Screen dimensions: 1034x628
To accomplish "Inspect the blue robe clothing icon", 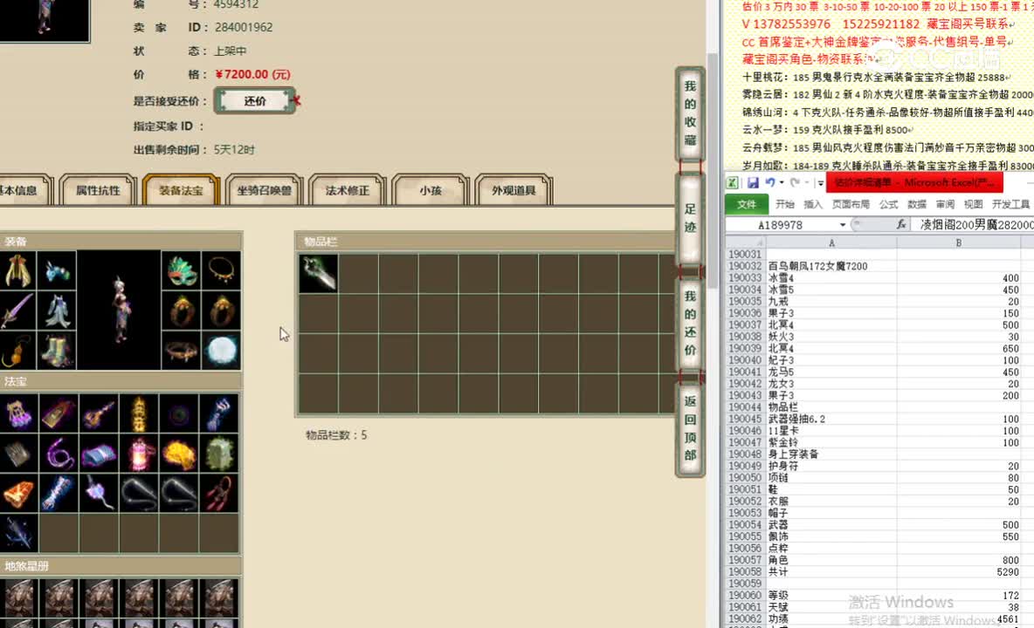I will (57, 310).
